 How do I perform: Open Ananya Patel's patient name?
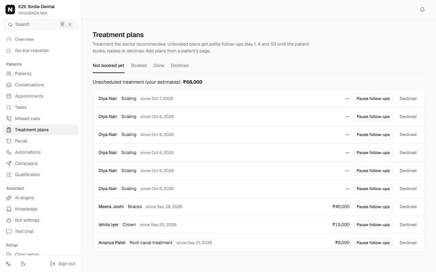tap(112, 243)
